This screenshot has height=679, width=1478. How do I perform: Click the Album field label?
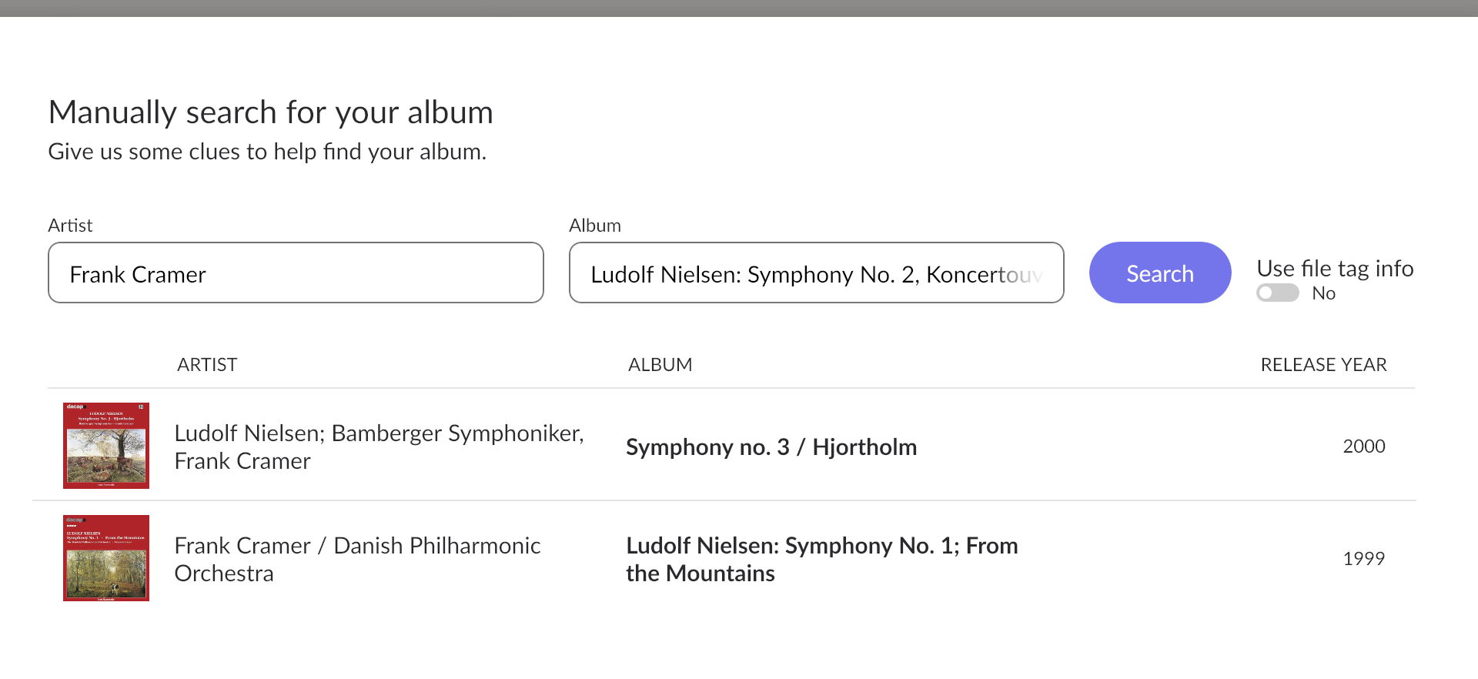595,226
